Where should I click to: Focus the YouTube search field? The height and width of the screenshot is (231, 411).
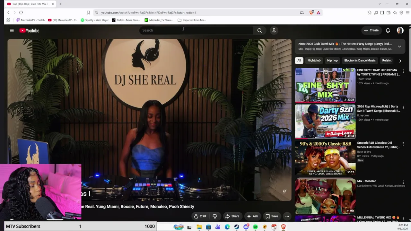point(197,30)
